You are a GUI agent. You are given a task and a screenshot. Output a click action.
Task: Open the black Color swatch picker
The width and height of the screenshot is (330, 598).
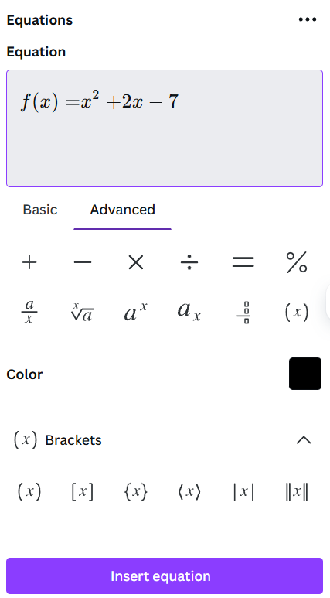pyautogui.click(x=305, y=374)
